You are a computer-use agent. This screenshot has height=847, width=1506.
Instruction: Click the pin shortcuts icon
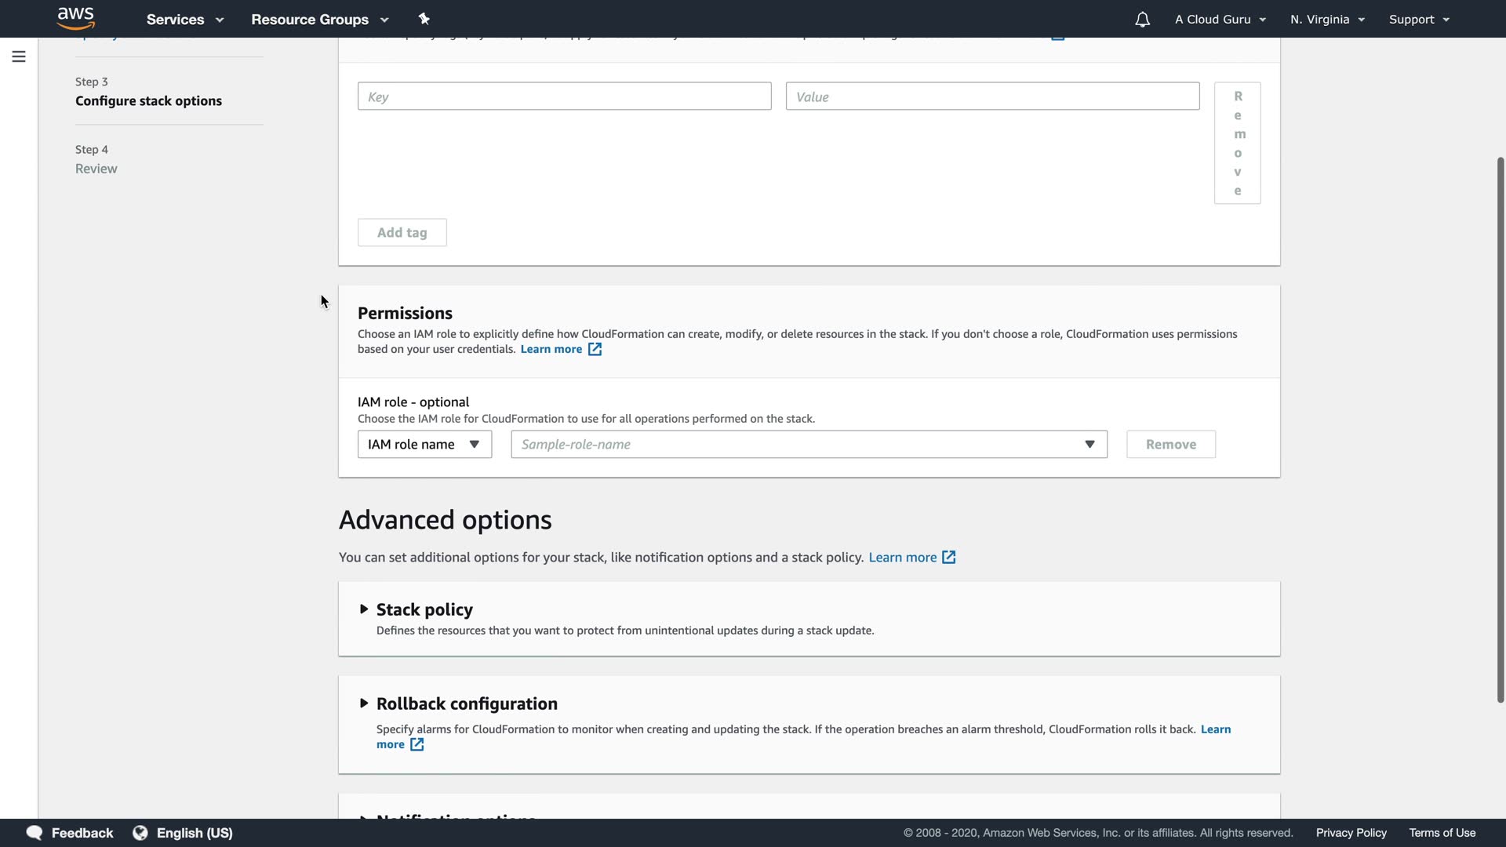point(424,19)
